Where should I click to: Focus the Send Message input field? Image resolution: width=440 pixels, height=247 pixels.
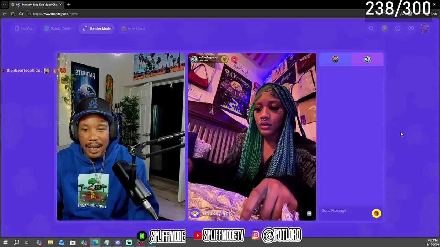[345, 210]
